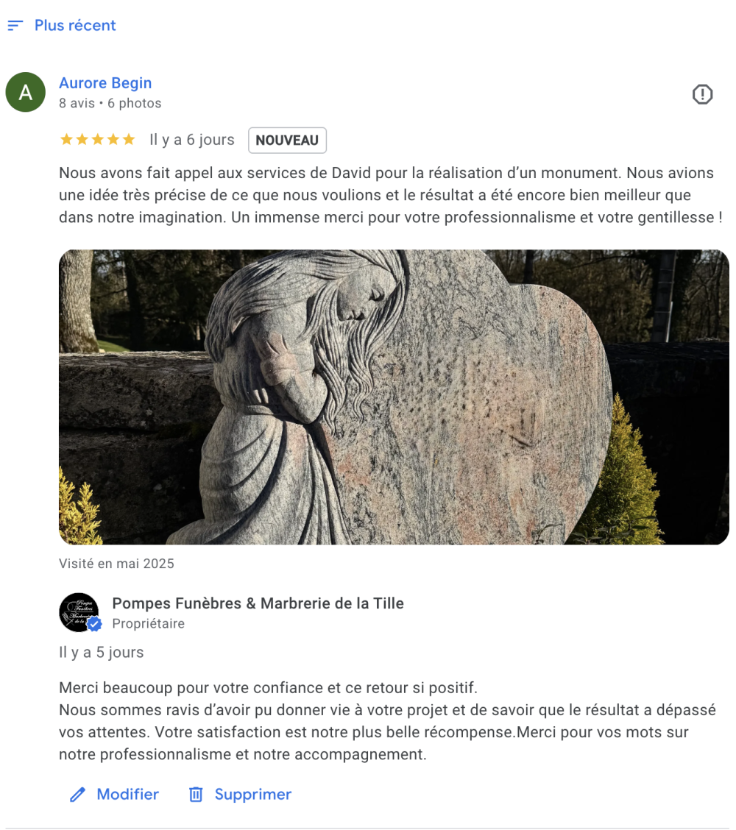Screen dimensions: 736x830
Task: Click the Modifier button text
Action: pos(127,795)
